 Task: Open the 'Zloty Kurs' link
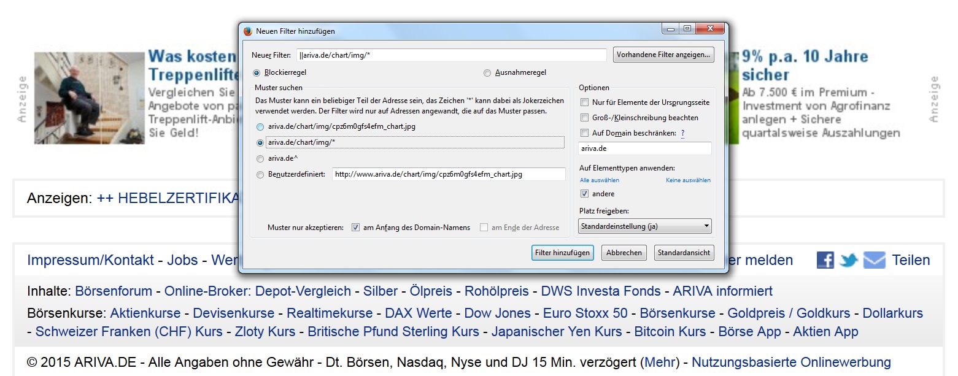[265, 332]
